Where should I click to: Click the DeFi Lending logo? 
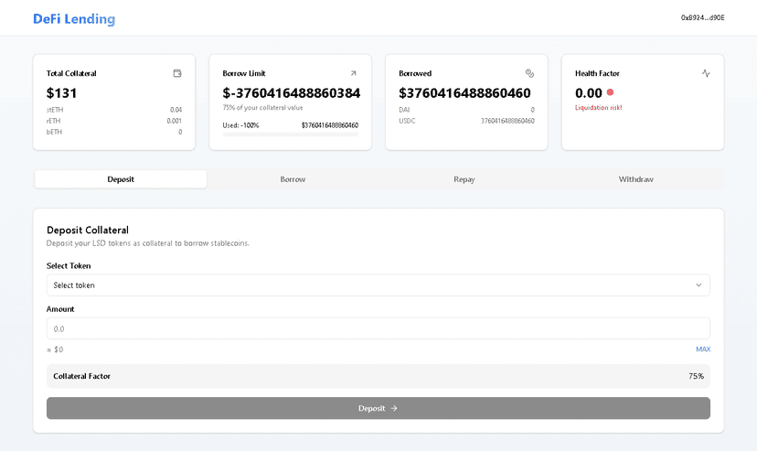tap(74, 18)
